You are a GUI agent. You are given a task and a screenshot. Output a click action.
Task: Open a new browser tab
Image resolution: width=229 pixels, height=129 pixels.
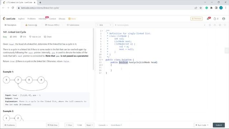coord(40,3)
